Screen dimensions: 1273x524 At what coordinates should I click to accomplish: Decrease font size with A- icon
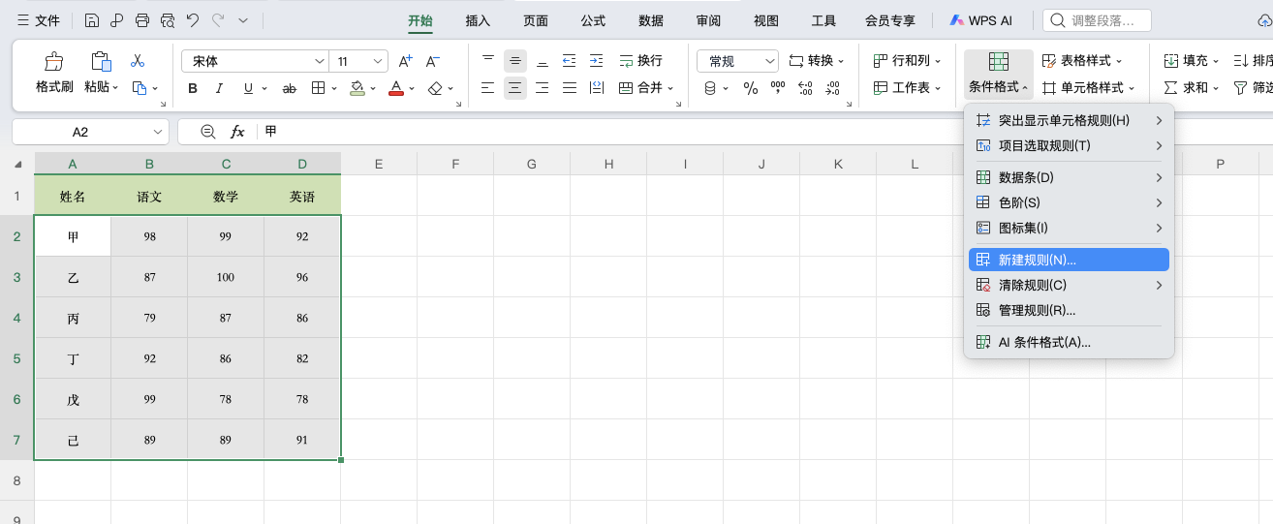[433, 61]
